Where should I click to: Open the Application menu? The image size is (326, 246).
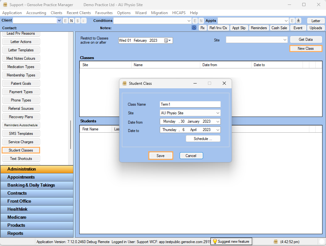[12, 13]
